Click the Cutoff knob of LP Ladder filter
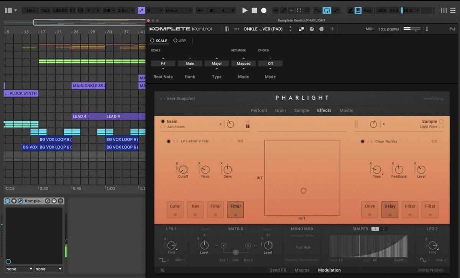The image size is (460, 278). click(183, 170)
